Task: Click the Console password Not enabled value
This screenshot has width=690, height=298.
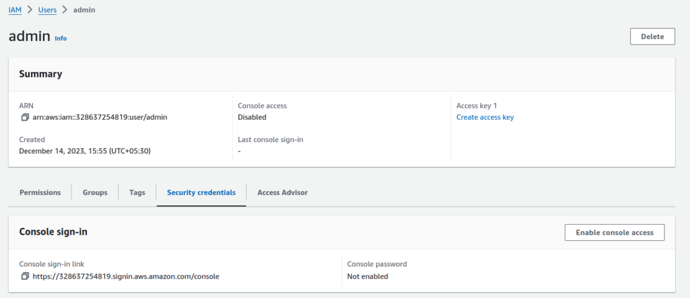Action: pyautogui.click(x=367, y=276)
